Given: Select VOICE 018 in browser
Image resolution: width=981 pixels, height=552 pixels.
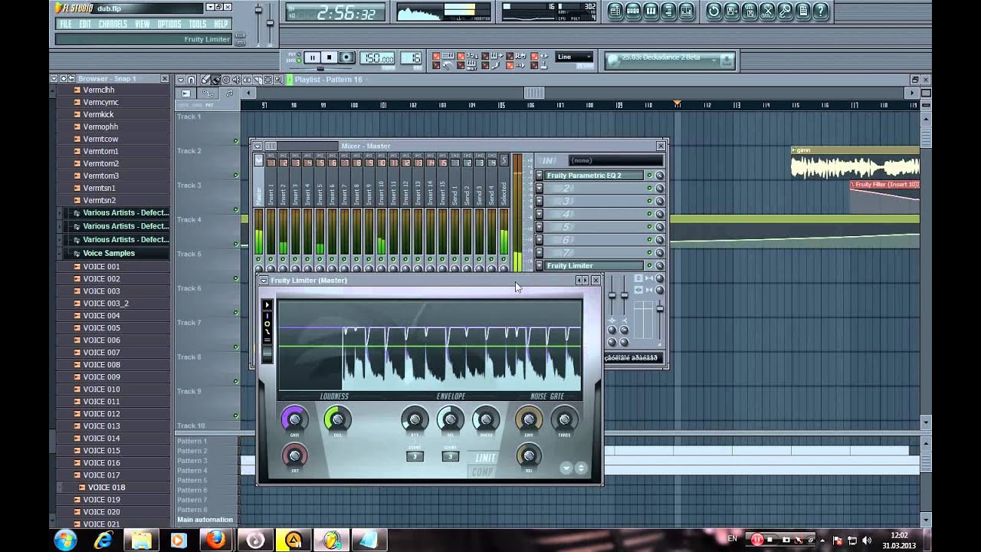Looking at the screenshot, I should [106, 488].
